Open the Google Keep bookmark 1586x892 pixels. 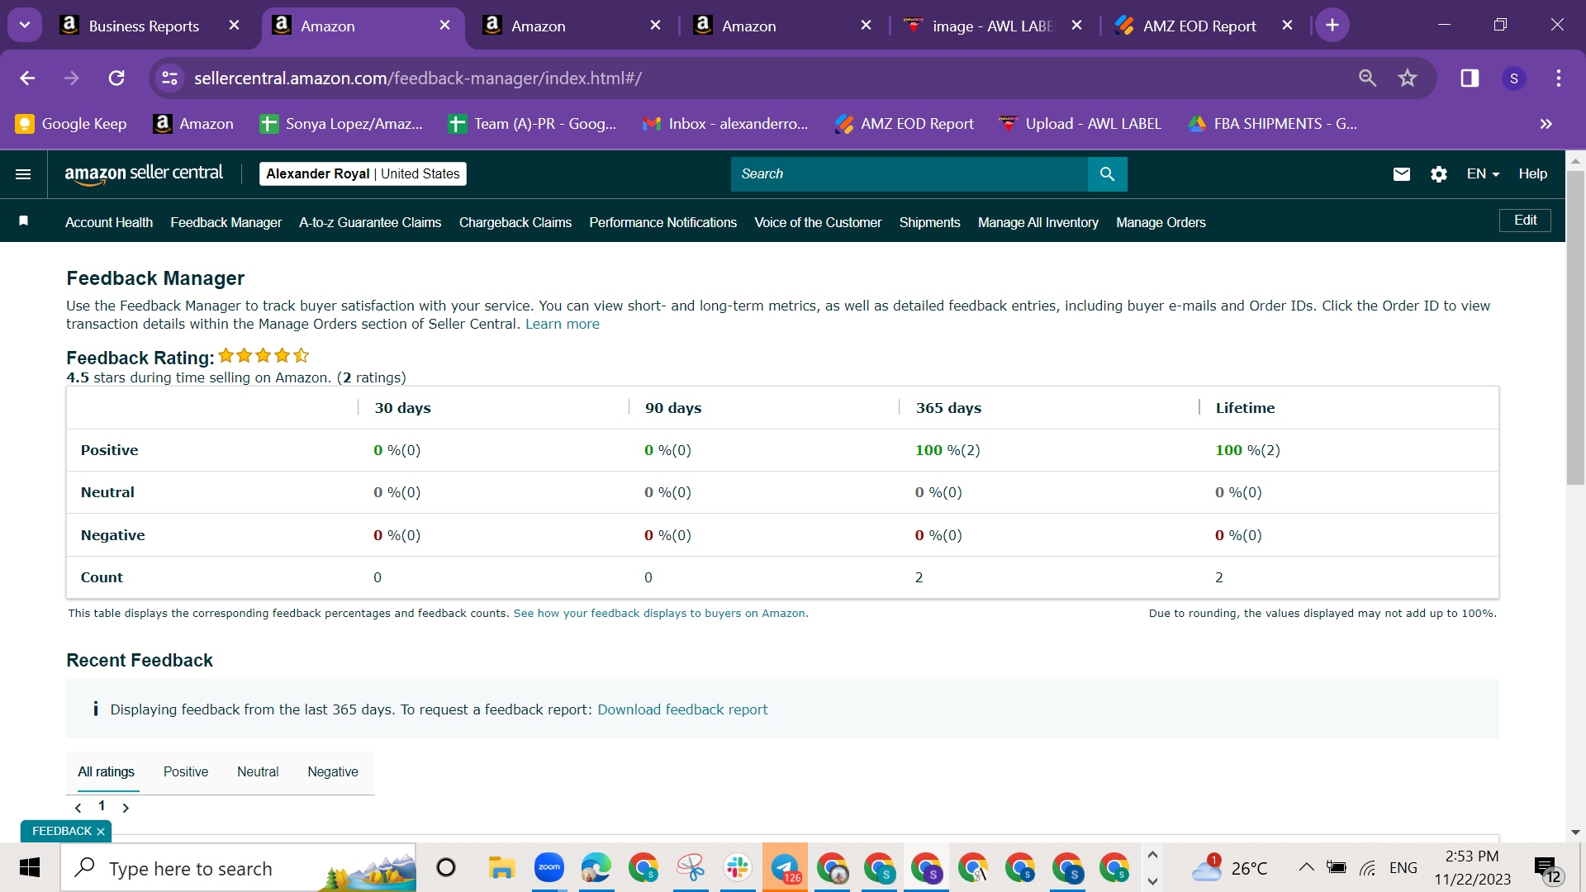[71, 124]
